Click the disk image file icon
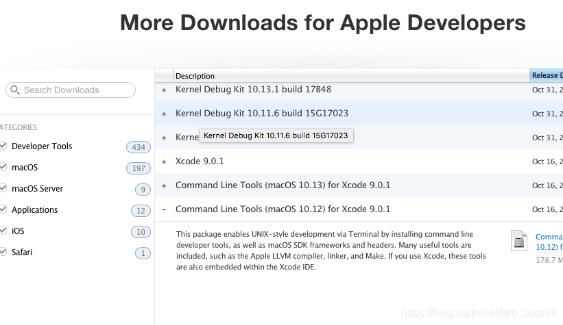Viewport: 563px width, 325px height. 519,240
